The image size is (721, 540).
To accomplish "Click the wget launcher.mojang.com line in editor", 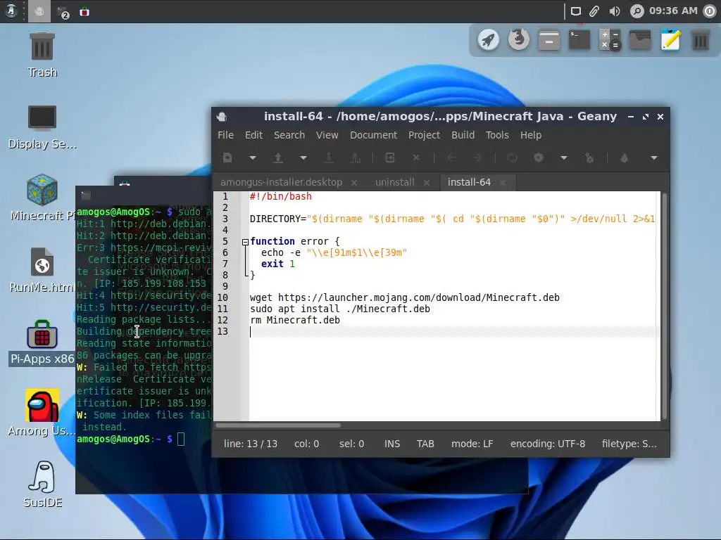I will pyautogui.click(x=405, y=297).
